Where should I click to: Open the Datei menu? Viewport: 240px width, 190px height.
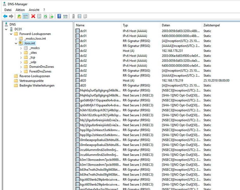click(8, 10)
